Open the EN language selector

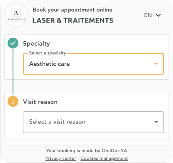pyautogui.click(x=152, y=15)
